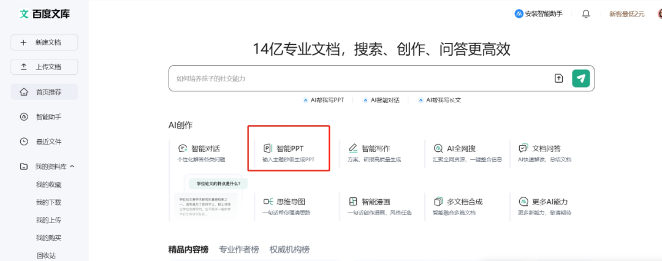Click the home icon beside 首页推荐
Viewport: 662px width, 261px height.
tap(24, 92)
